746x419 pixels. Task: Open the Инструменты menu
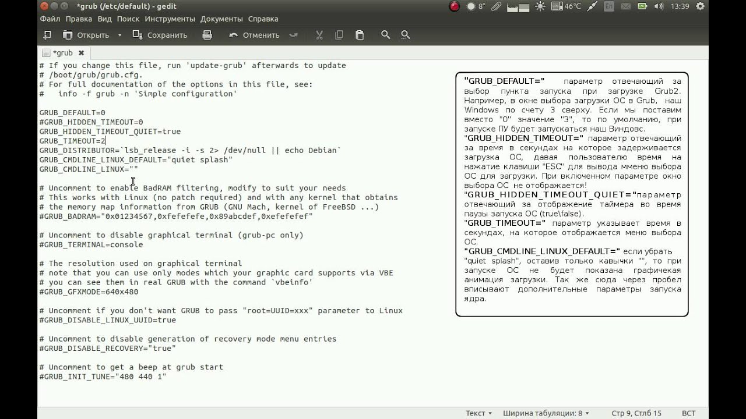[x=170, y=19]
